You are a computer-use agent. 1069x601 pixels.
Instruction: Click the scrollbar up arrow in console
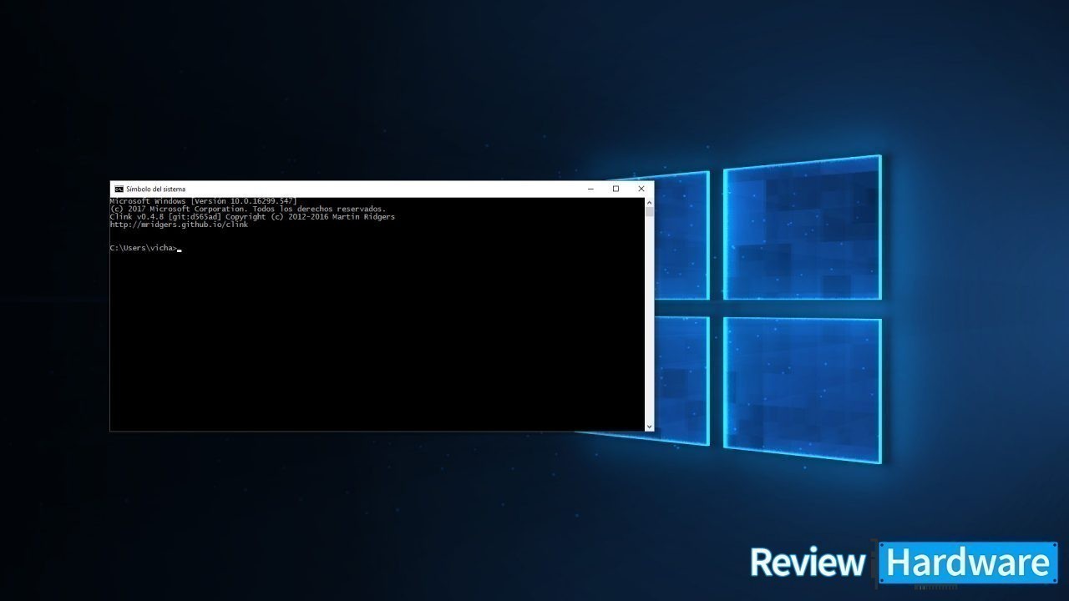coord(650,202)
